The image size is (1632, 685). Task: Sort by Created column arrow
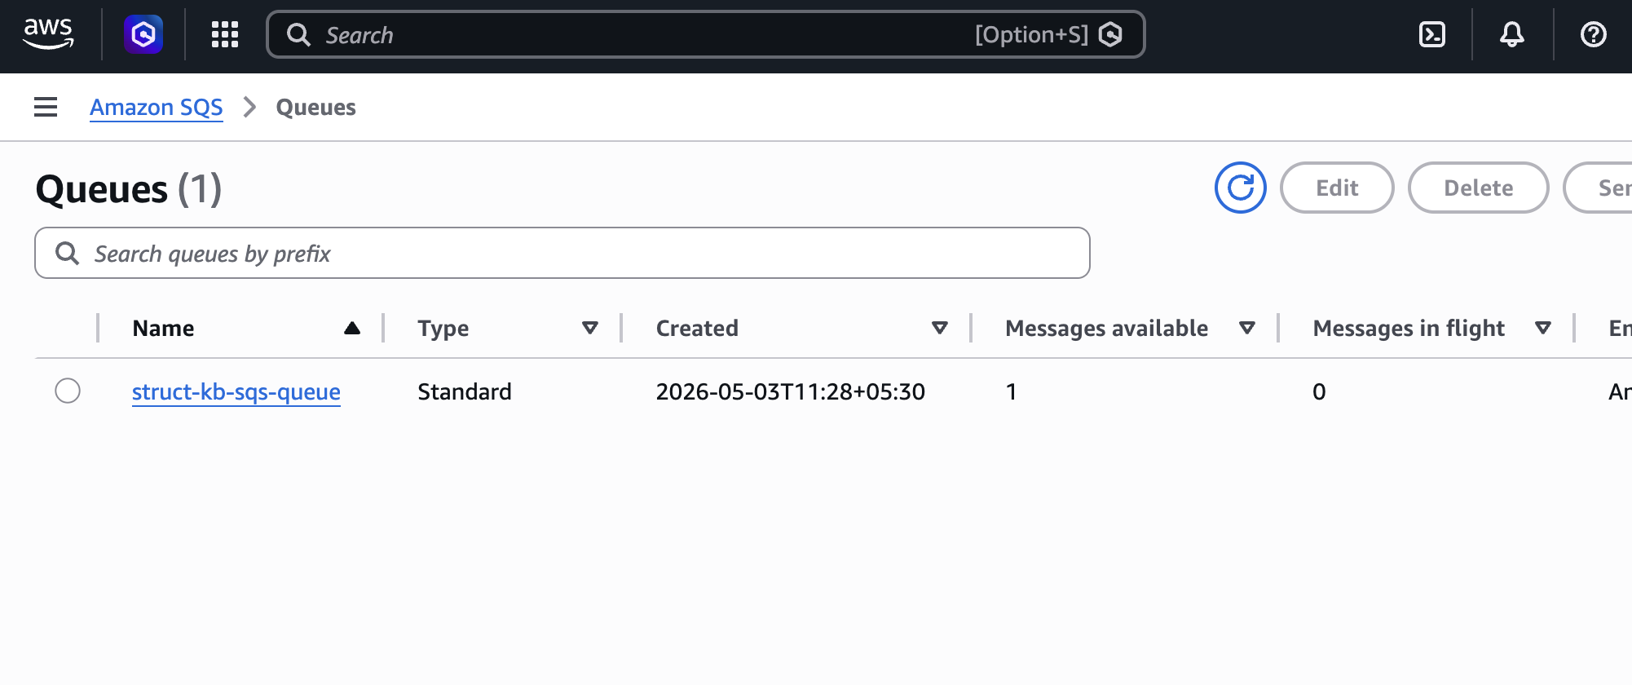pos(940,328)
